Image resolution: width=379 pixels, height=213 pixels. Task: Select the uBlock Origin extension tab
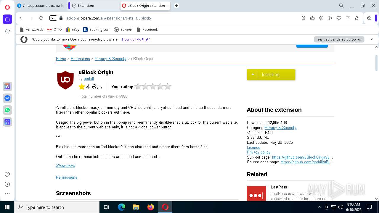click(145, 6)
